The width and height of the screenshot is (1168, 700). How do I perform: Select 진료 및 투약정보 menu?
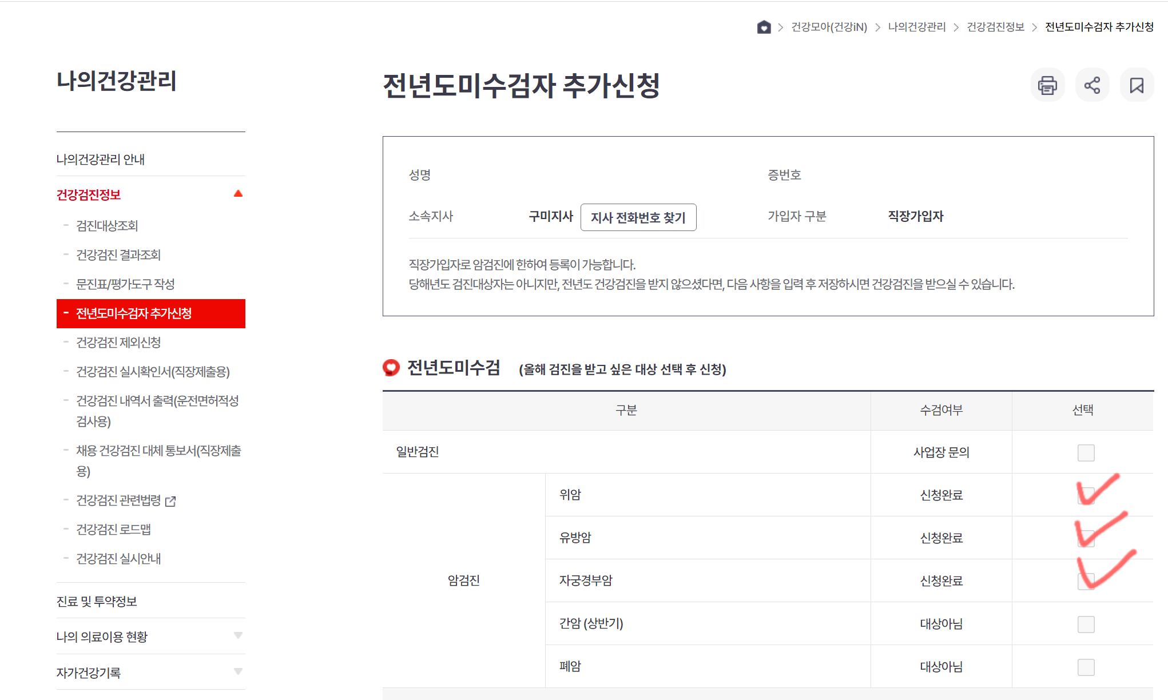pyautogui.click(x=97, y=602)
